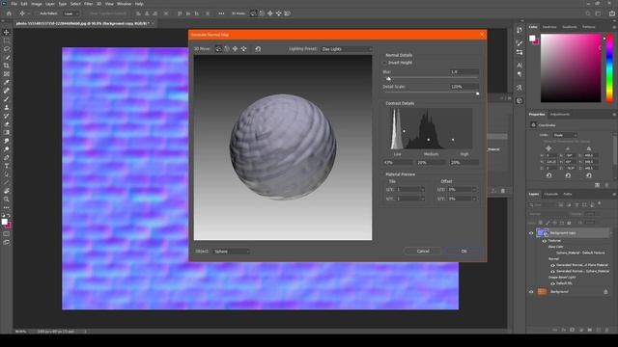This screenshot has height=347, width=618.
Task: Click the hue spectrum strip in Color panel
Action: [609, 68]
